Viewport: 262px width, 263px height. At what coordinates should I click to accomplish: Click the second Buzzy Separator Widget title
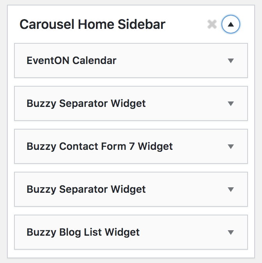(86, 189)
